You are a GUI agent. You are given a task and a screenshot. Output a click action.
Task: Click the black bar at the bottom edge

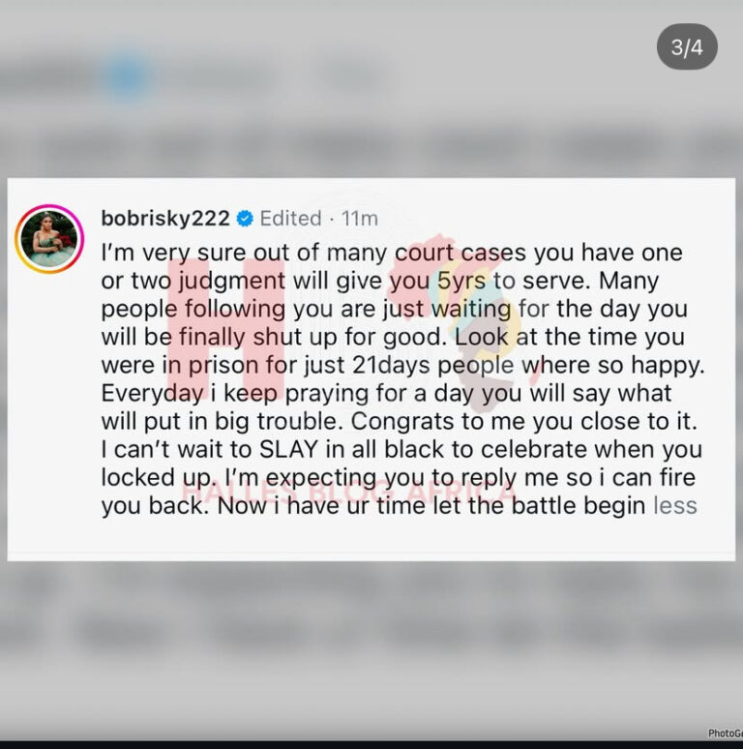(371, 745)
